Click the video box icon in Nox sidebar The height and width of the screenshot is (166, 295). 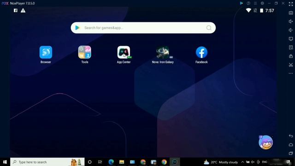[x=291, y=47]
